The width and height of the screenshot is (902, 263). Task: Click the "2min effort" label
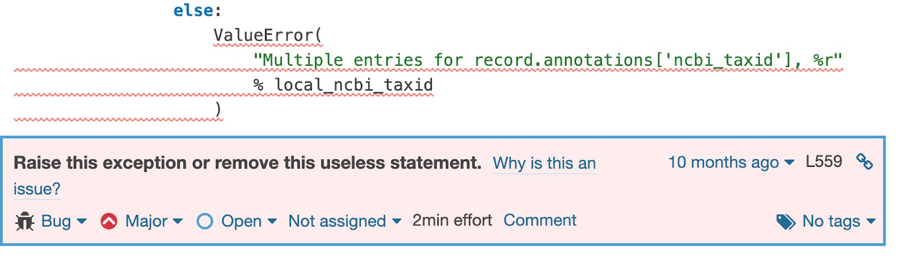(452, 220)
